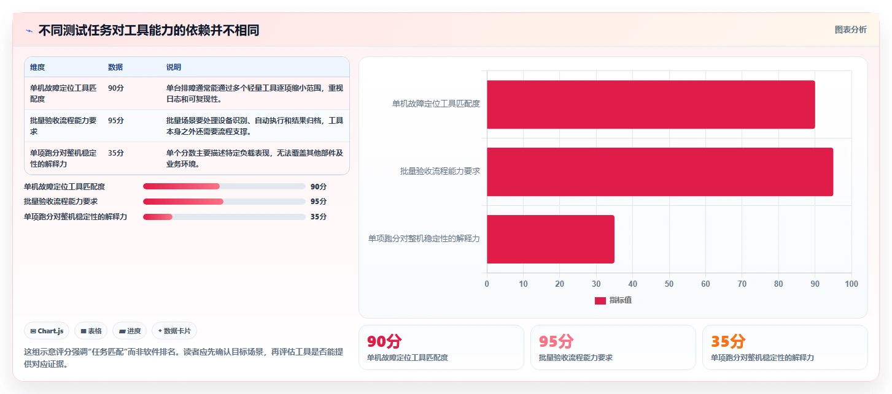This screenshot has width=892, height=394.
Task: Toggle the 指标值 legend entry
Action: 613,300
